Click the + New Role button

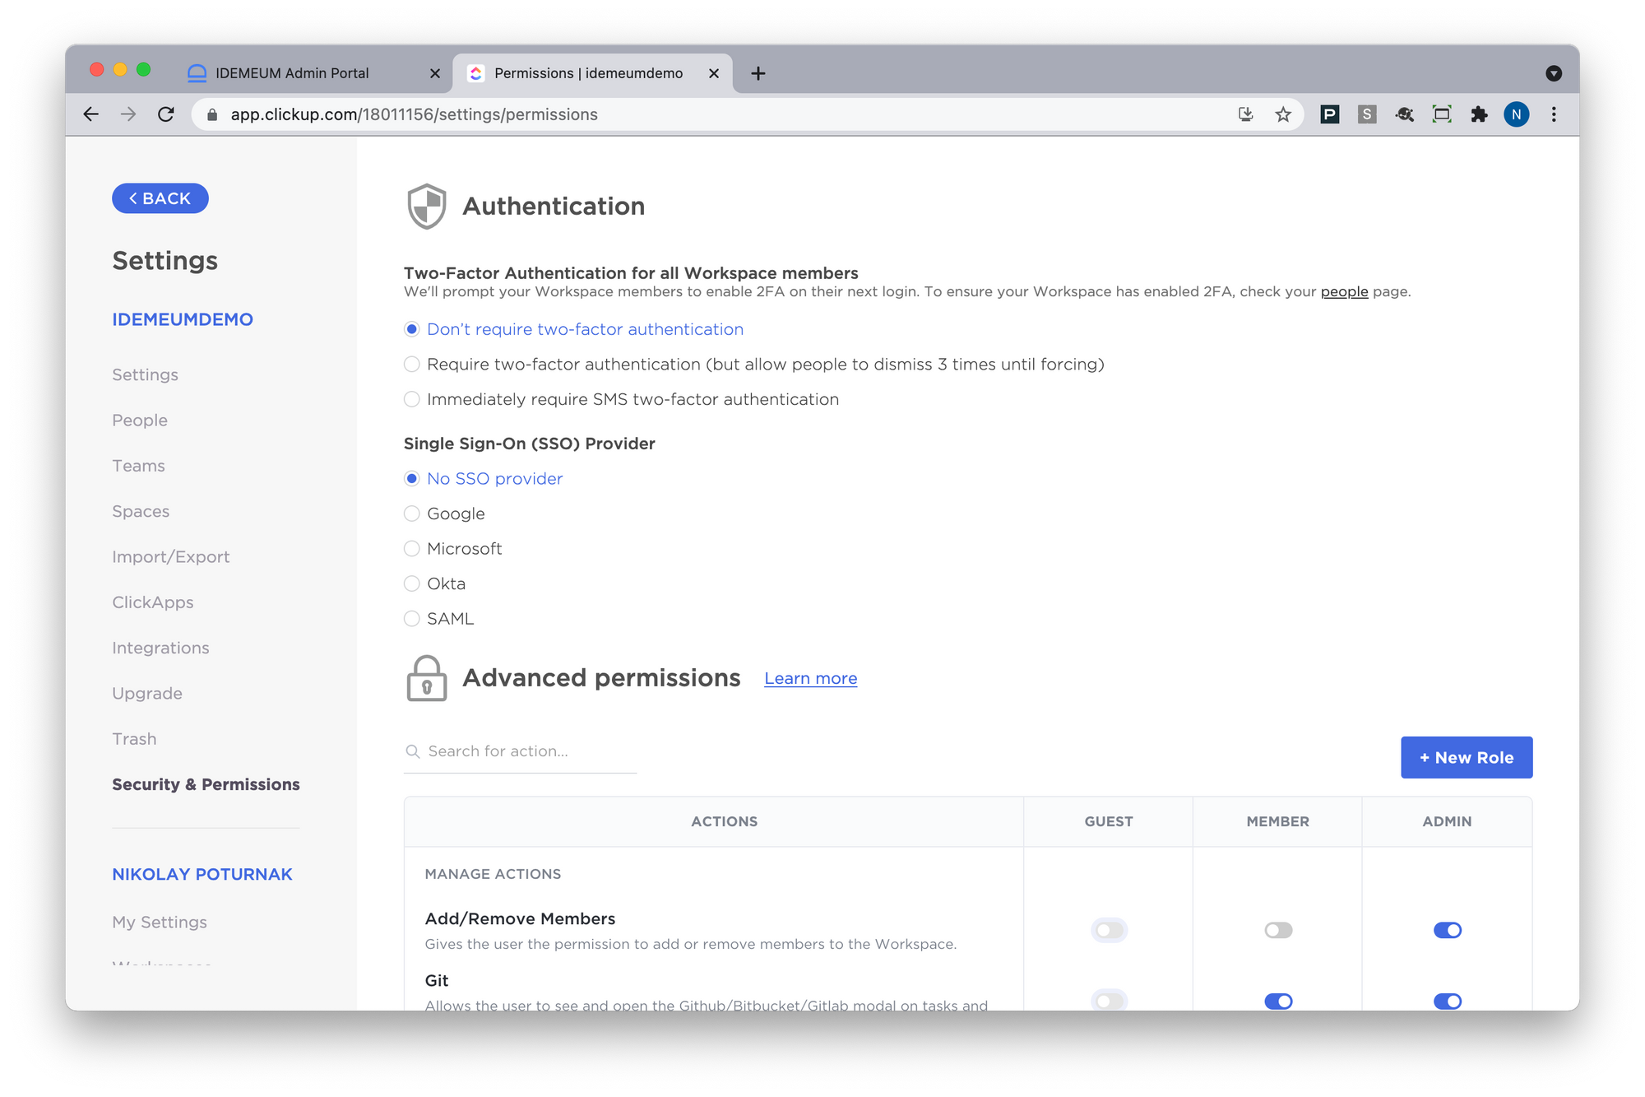tap(1467, 758)
